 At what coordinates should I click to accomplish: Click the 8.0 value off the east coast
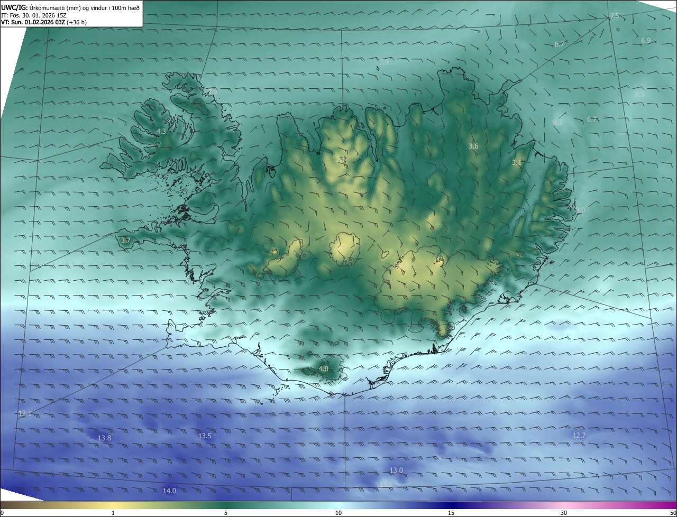[x=581, y=210]
